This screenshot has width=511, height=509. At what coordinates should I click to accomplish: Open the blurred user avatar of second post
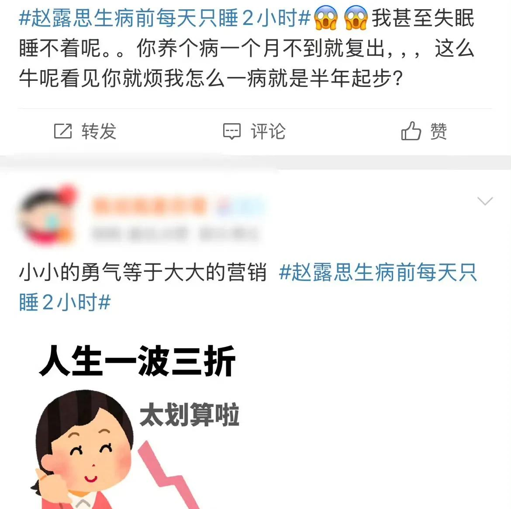coord(47,215)
